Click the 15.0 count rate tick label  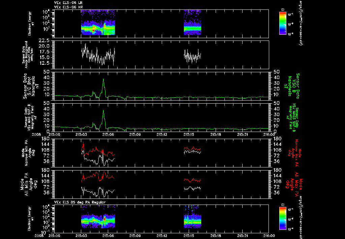(x=44, y=57)
